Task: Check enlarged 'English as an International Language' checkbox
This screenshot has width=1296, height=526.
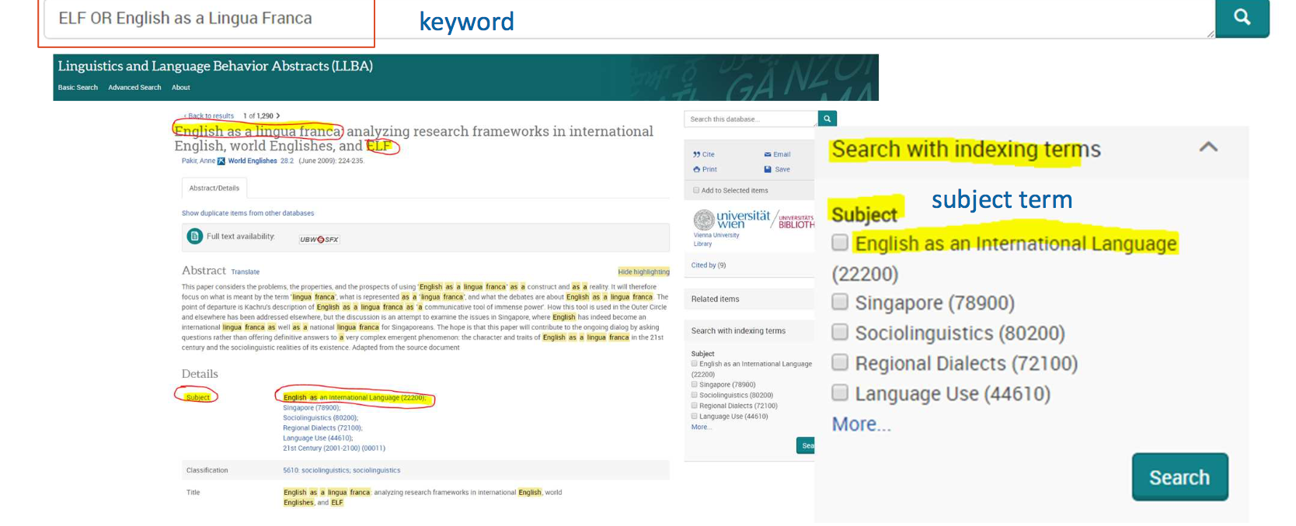Action: (x=840, y=243)
